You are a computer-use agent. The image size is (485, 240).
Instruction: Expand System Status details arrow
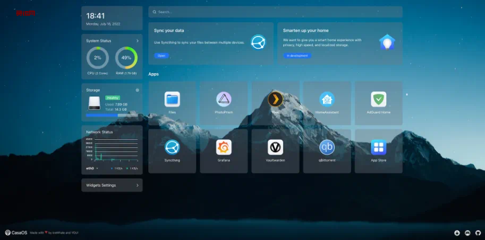coord(137,41)
